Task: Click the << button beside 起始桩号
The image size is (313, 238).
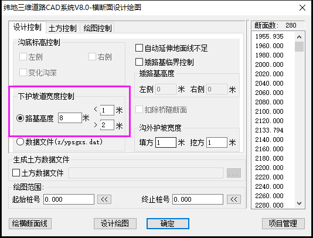Action: click(104, 199)
